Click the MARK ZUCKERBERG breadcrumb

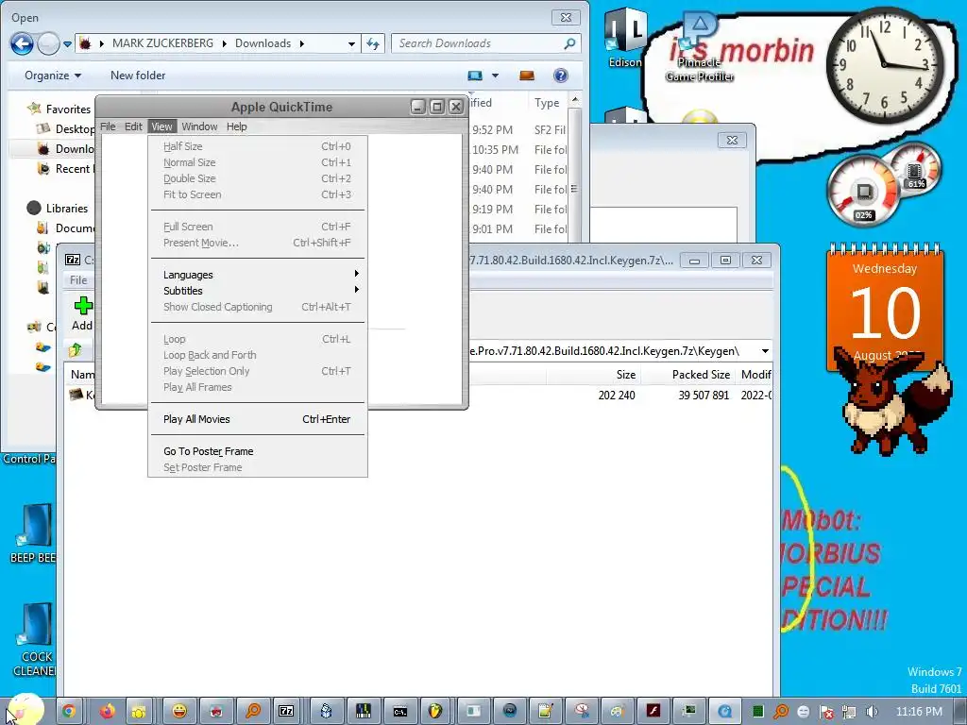(162, 43)
